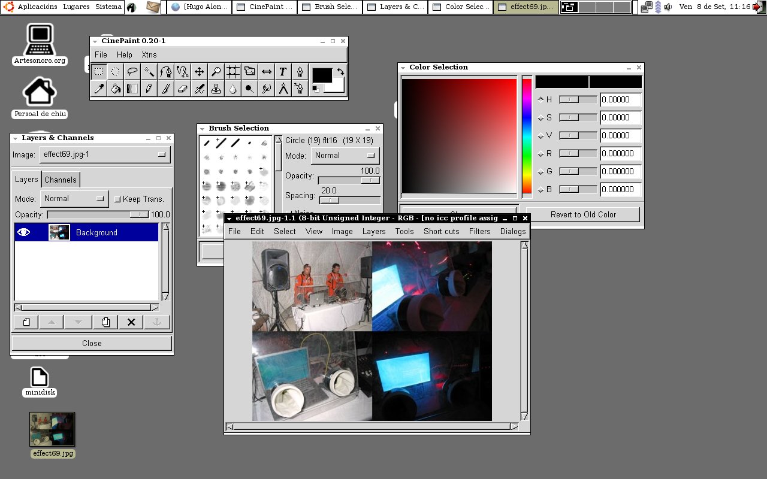Select the Magnify zoom tool
The image size is (767, 479).
pyautogui.click(x=216, y=72)
